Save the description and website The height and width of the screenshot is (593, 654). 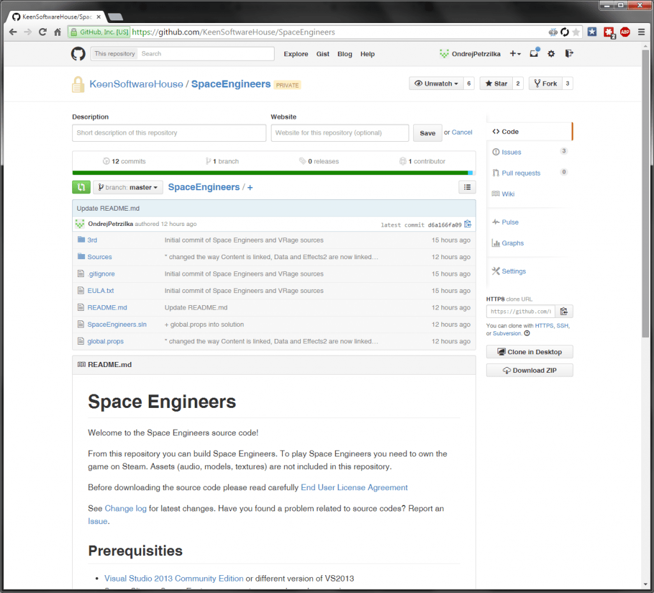click(x=427, y=133)
